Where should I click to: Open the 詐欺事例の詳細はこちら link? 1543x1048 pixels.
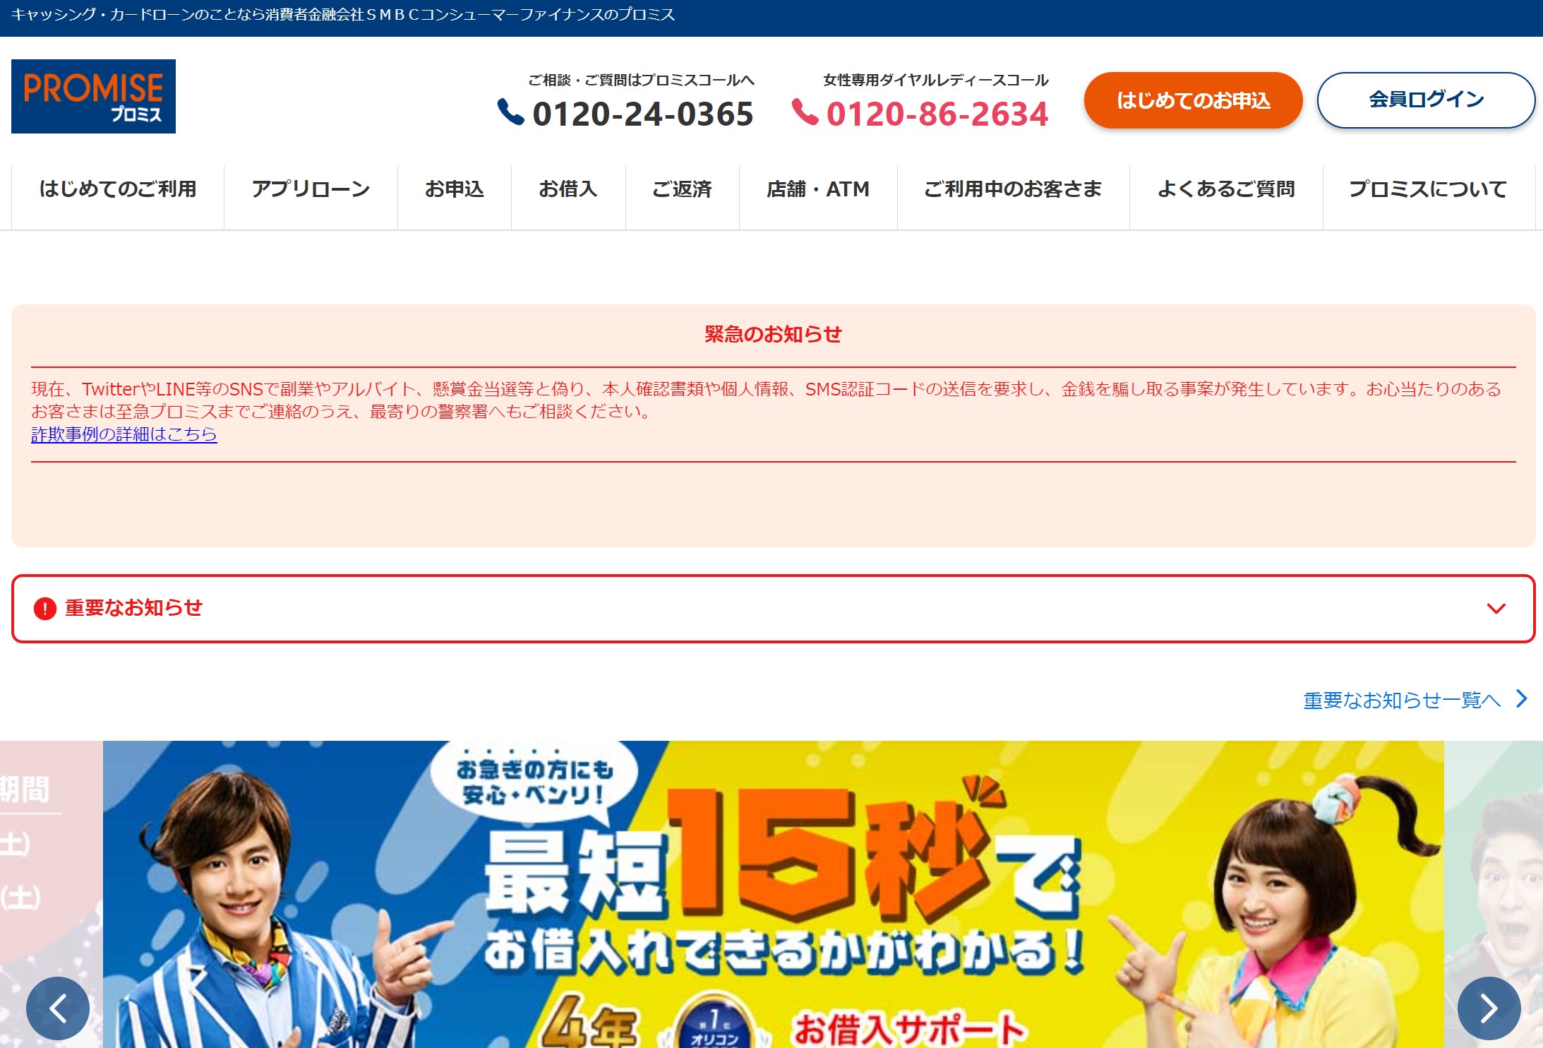coord(124,434)
